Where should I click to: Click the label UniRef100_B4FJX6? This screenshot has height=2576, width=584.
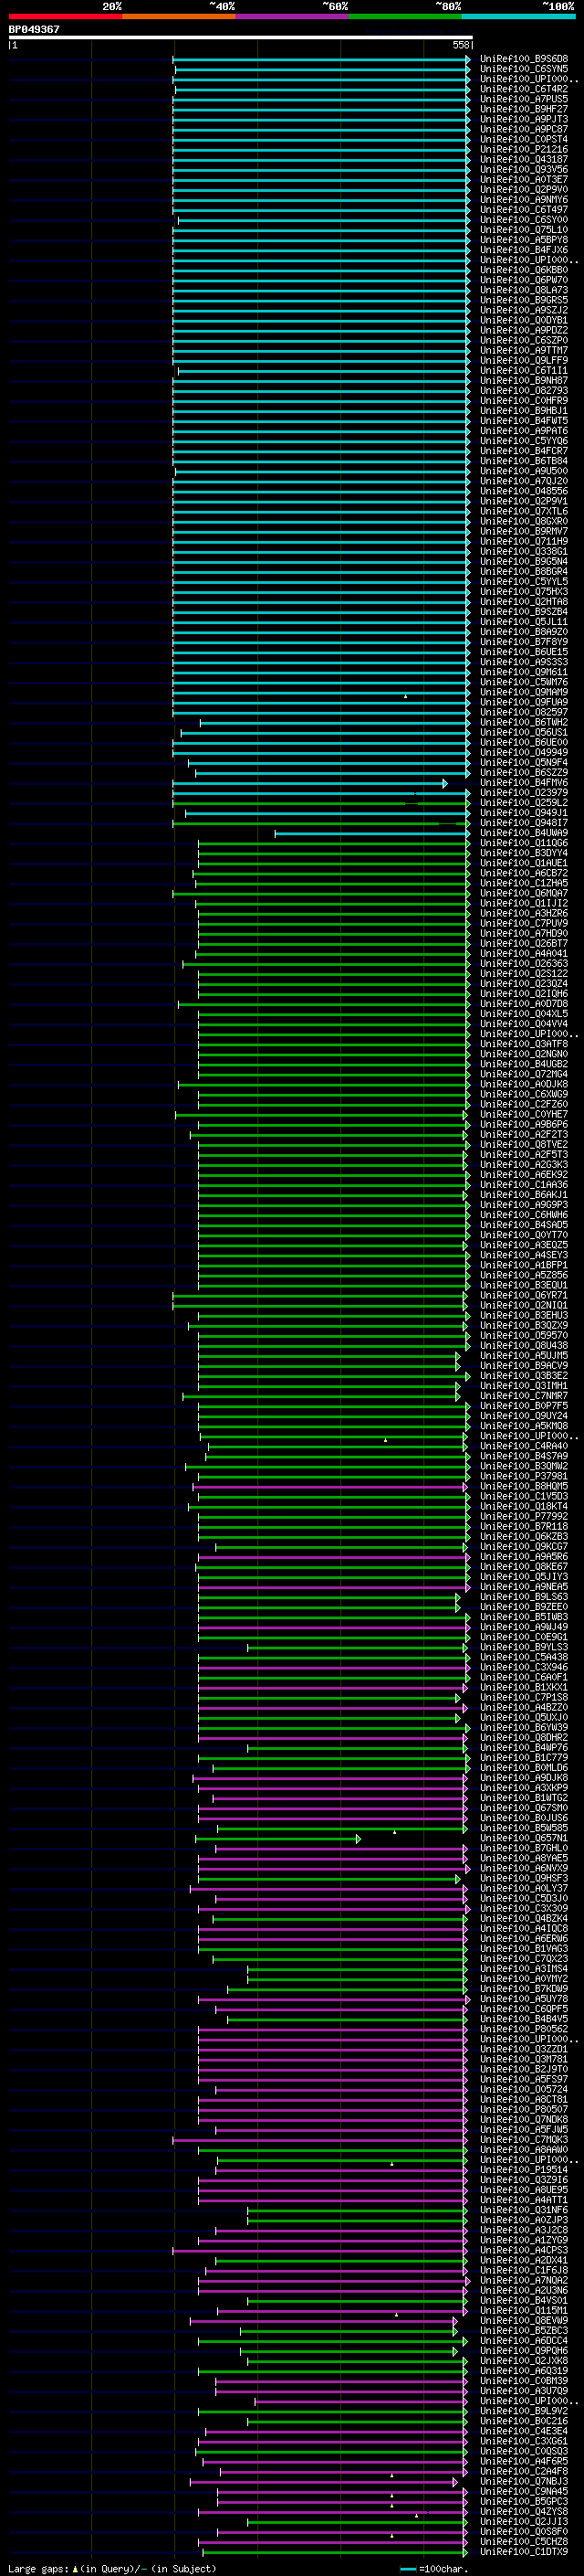[524, 250]
